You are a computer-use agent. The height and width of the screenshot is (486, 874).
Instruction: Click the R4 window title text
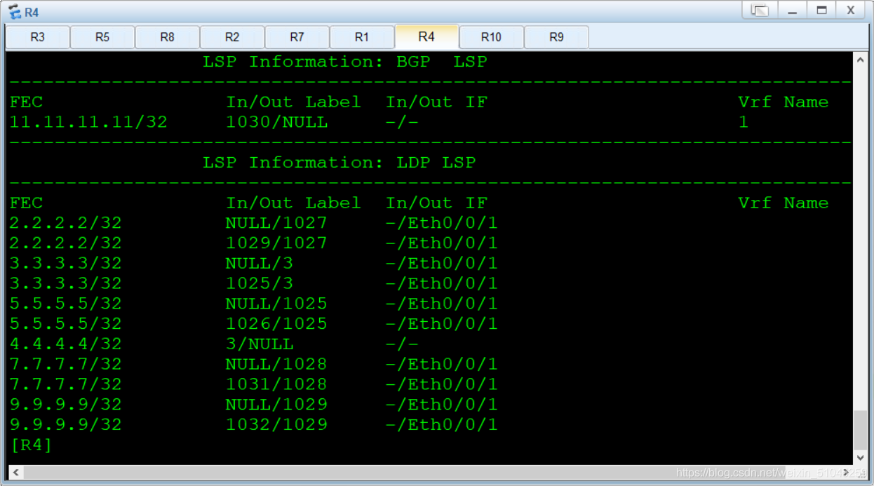click(32, 12)
